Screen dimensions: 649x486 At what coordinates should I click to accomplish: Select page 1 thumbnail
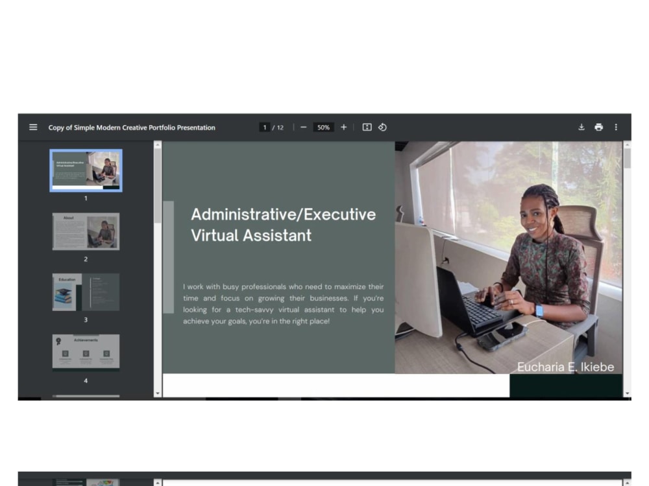point(86,170)
